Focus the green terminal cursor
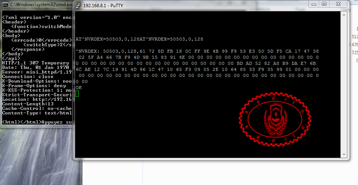Screen dimensions: 358x185 (x=77, y=94)
